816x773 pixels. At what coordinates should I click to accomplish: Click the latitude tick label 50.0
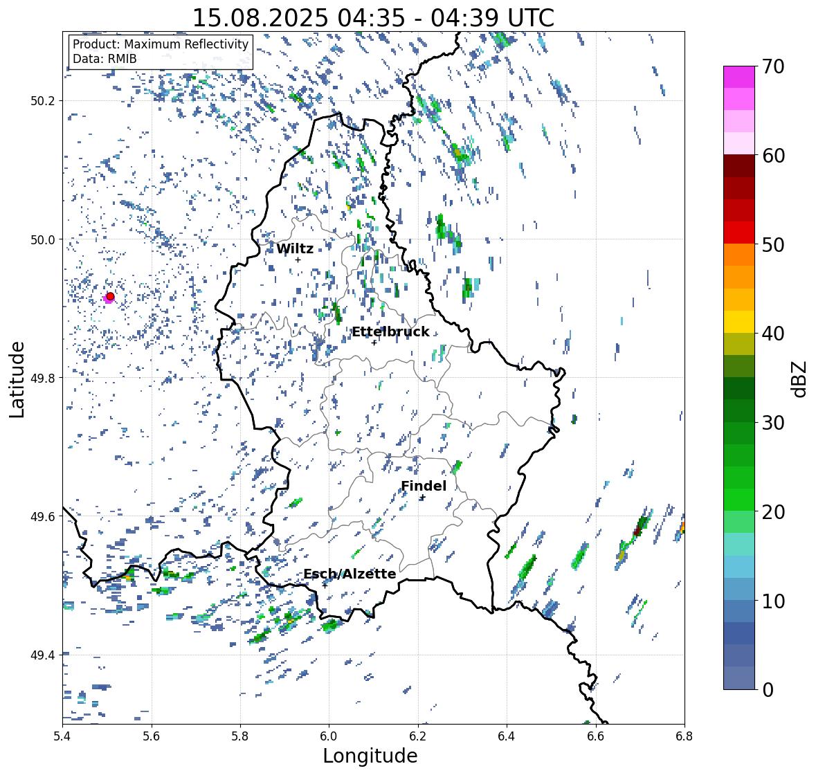(43, 240)
